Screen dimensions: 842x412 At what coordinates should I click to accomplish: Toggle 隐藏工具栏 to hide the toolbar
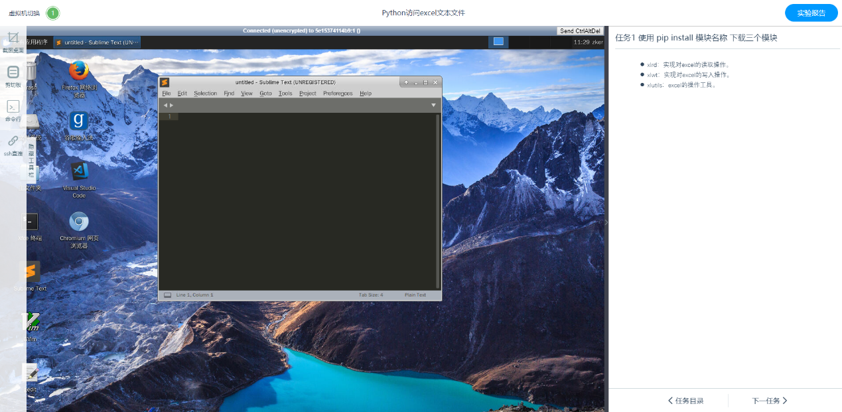click(31, 160)
